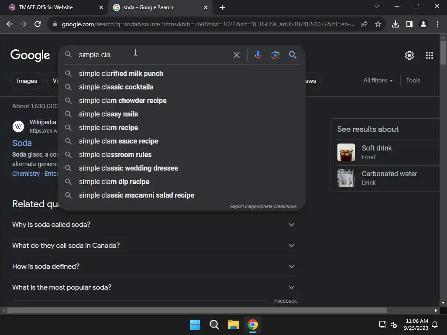
Task: Click the Carbonated water thumbnail image
Action: click(346, 178)
